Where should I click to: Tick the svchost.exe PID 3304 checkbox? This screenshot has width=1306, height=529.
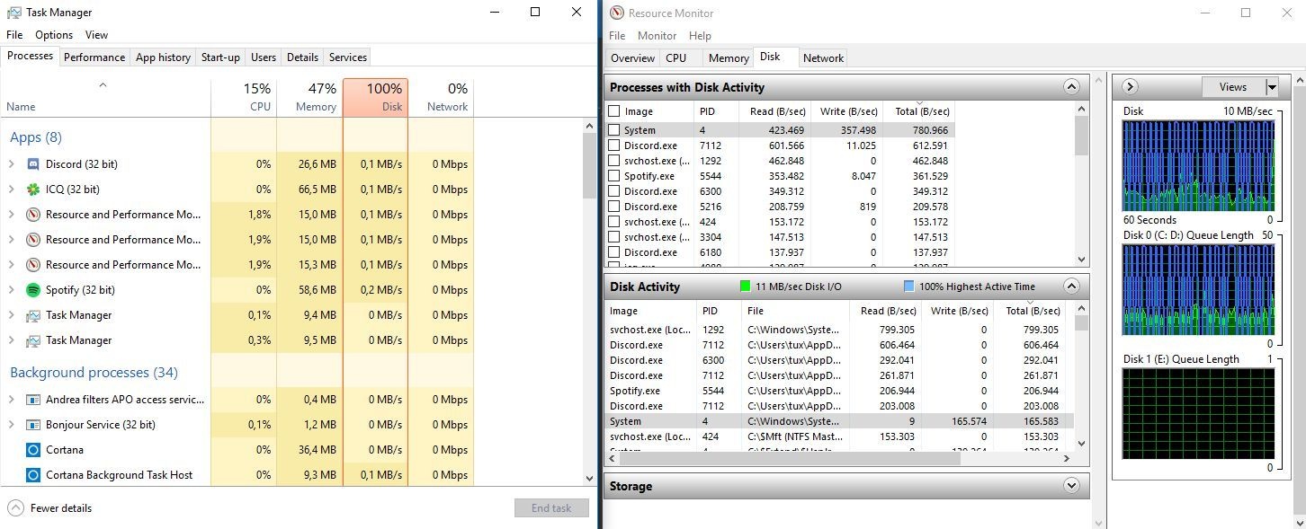pos(614,237)
